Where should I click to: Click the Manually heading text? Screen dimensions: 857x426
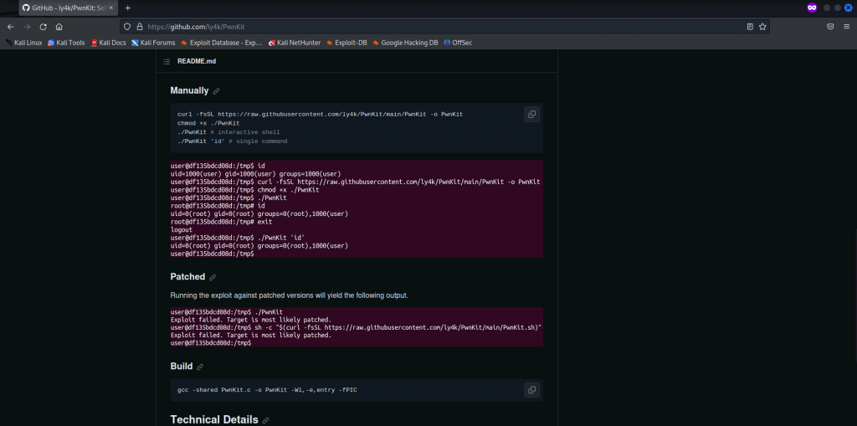pos(190,90)
